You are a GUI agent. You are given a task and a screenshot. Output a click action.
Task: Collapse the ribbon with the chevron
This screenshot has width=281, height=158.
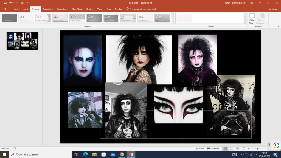[x=279, y=27]
